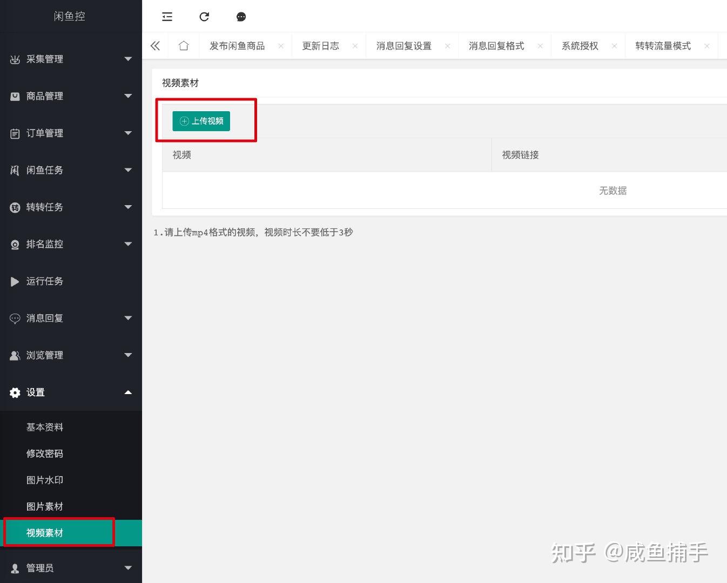Image resolution: width=727 pixels, height=583 pixels.
Task: Open the 图片水印 settings page
Action: pos(45,480)
